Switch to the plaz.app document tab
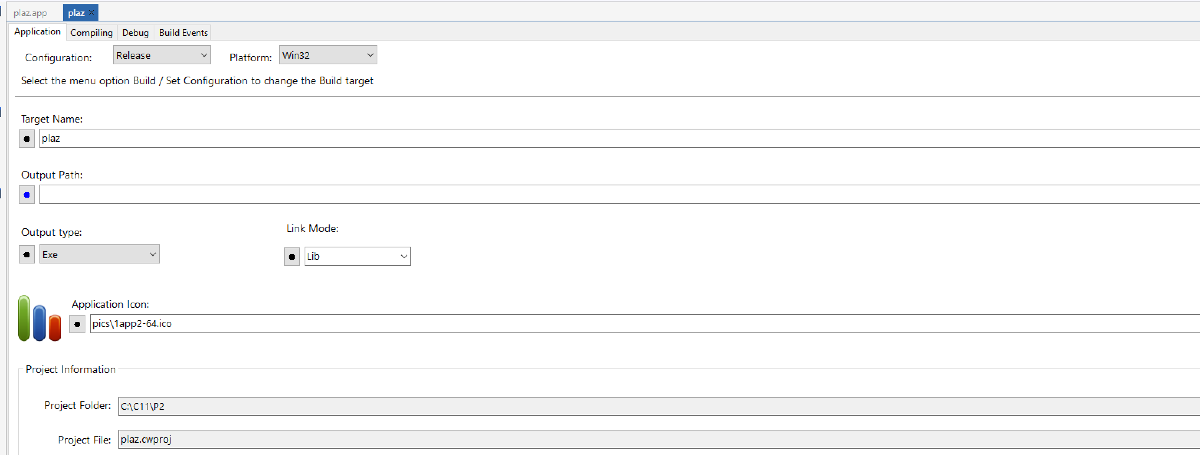 coord(30,13)
